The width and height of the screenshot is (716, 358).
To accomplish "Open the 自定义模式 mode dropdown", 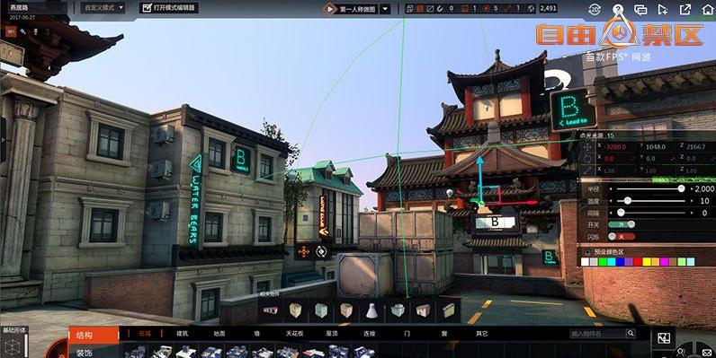I will 103,8.
